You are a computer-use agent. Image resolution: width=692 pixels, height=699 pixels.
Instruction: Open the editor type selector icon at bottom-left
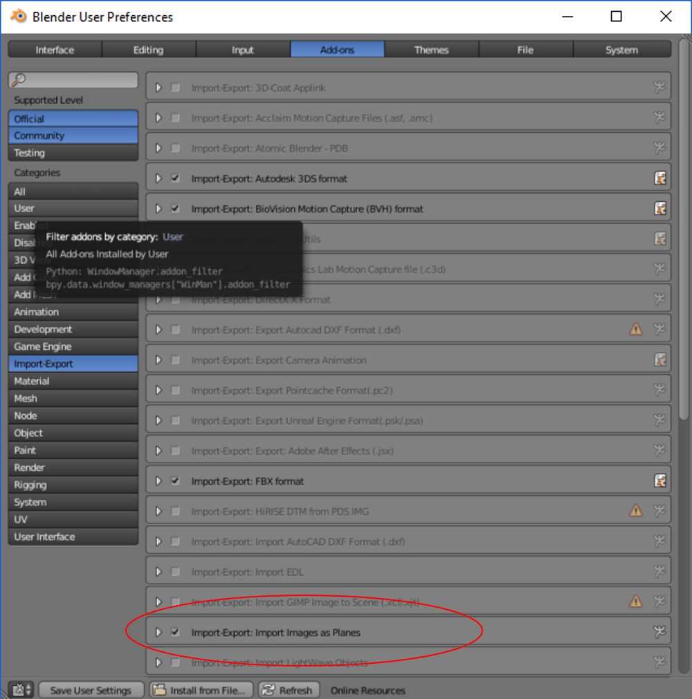pos(22,690)
